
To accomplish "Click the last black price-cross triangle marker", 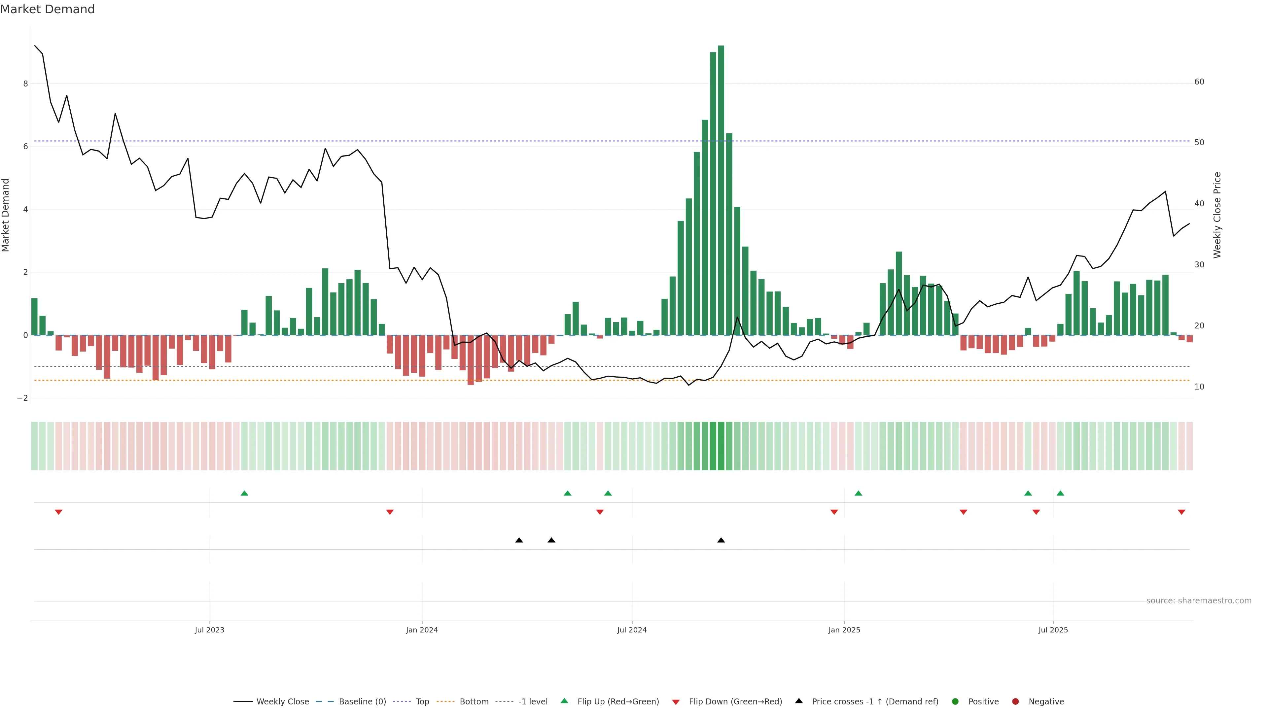I will pos(721,540).
